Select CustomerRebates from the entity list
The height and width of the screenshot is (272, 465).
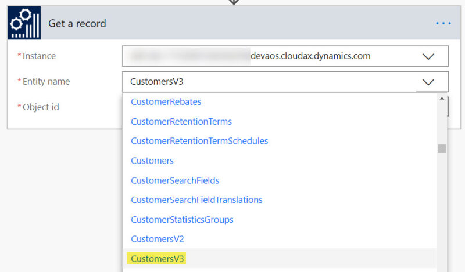pos(166,101)
